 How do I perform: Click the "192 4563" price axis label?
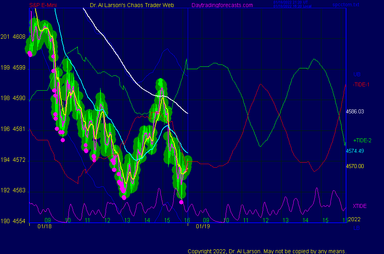(x=13, y=190)
